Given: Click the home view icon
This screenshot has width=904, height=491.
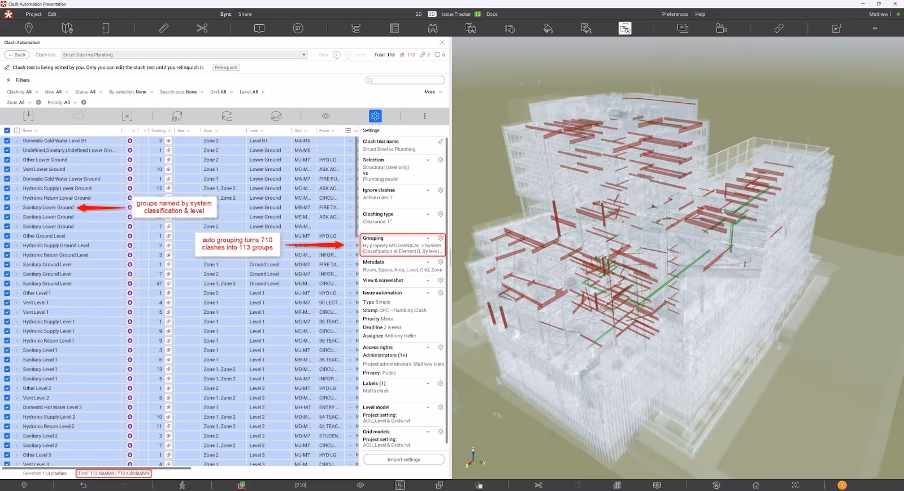Looking at the screenshot, I should point(756,485).
